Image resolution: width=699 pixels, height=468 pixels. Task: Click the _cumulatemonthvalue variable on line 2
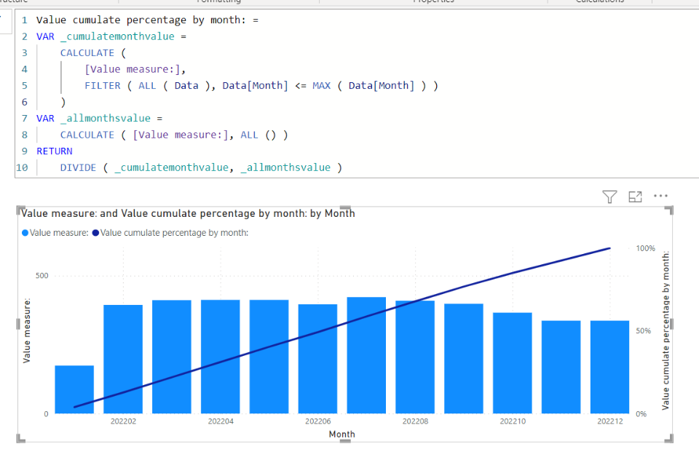(117, 36)
